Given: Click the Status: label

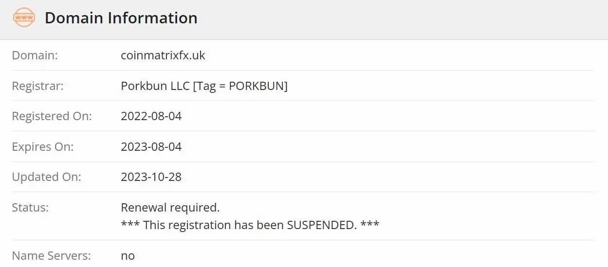Looking at the screenshot, I should [x=30, y=208].
